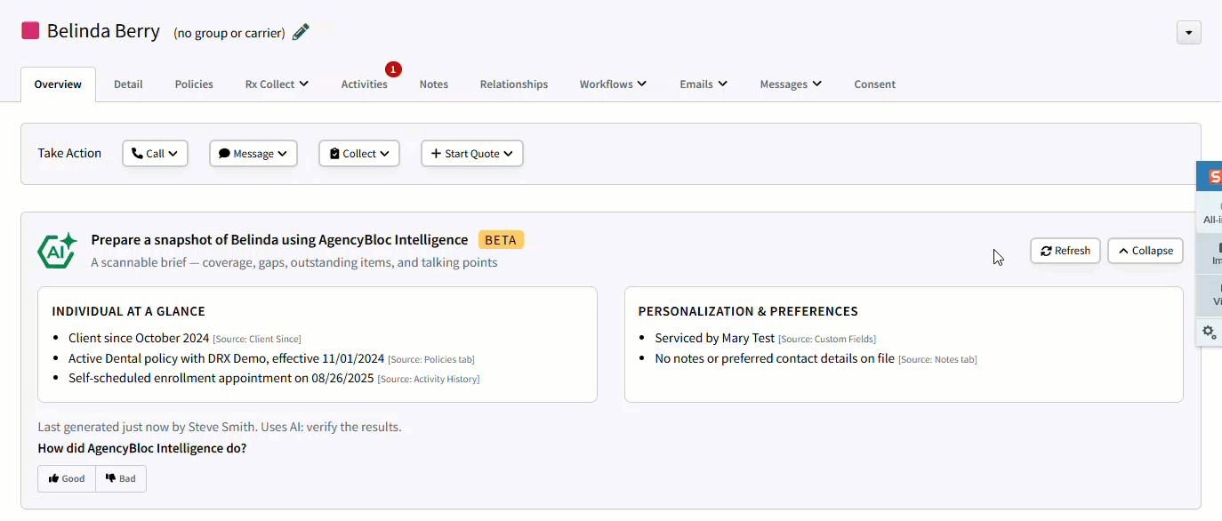1222x521 pixels.
Task: Switch to the Overview tab
Action: (58, 84)
